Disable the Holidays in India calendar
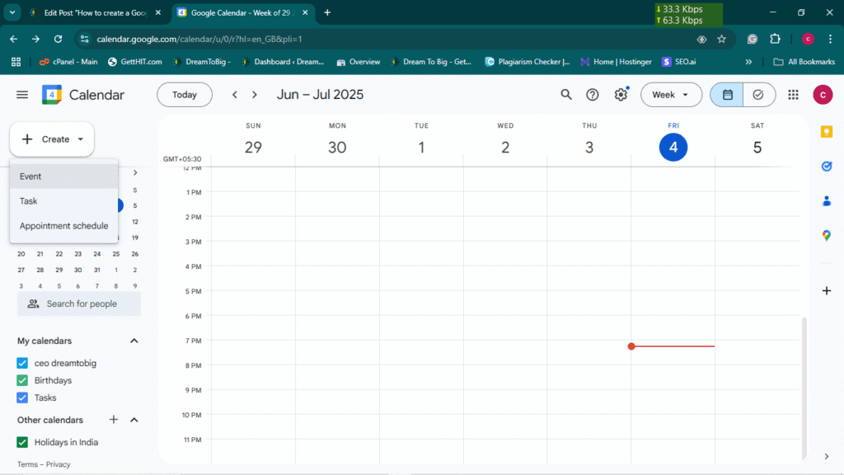844x475 pixels. click(x=23, y=442)
